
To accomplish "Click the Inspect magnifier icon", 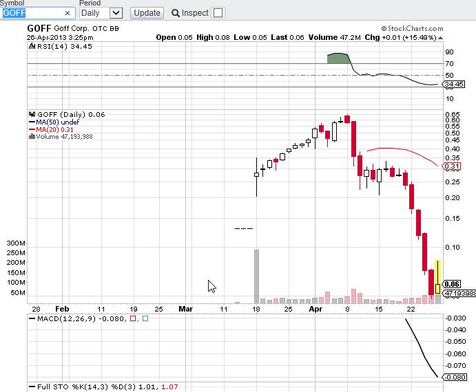I will [x=176, y=13].
